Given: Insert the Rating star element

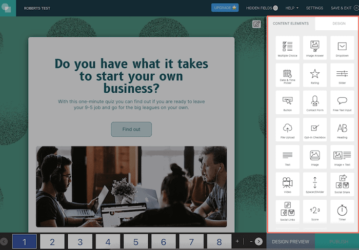Looking at the screenshot, I should [x=315, y=75].
